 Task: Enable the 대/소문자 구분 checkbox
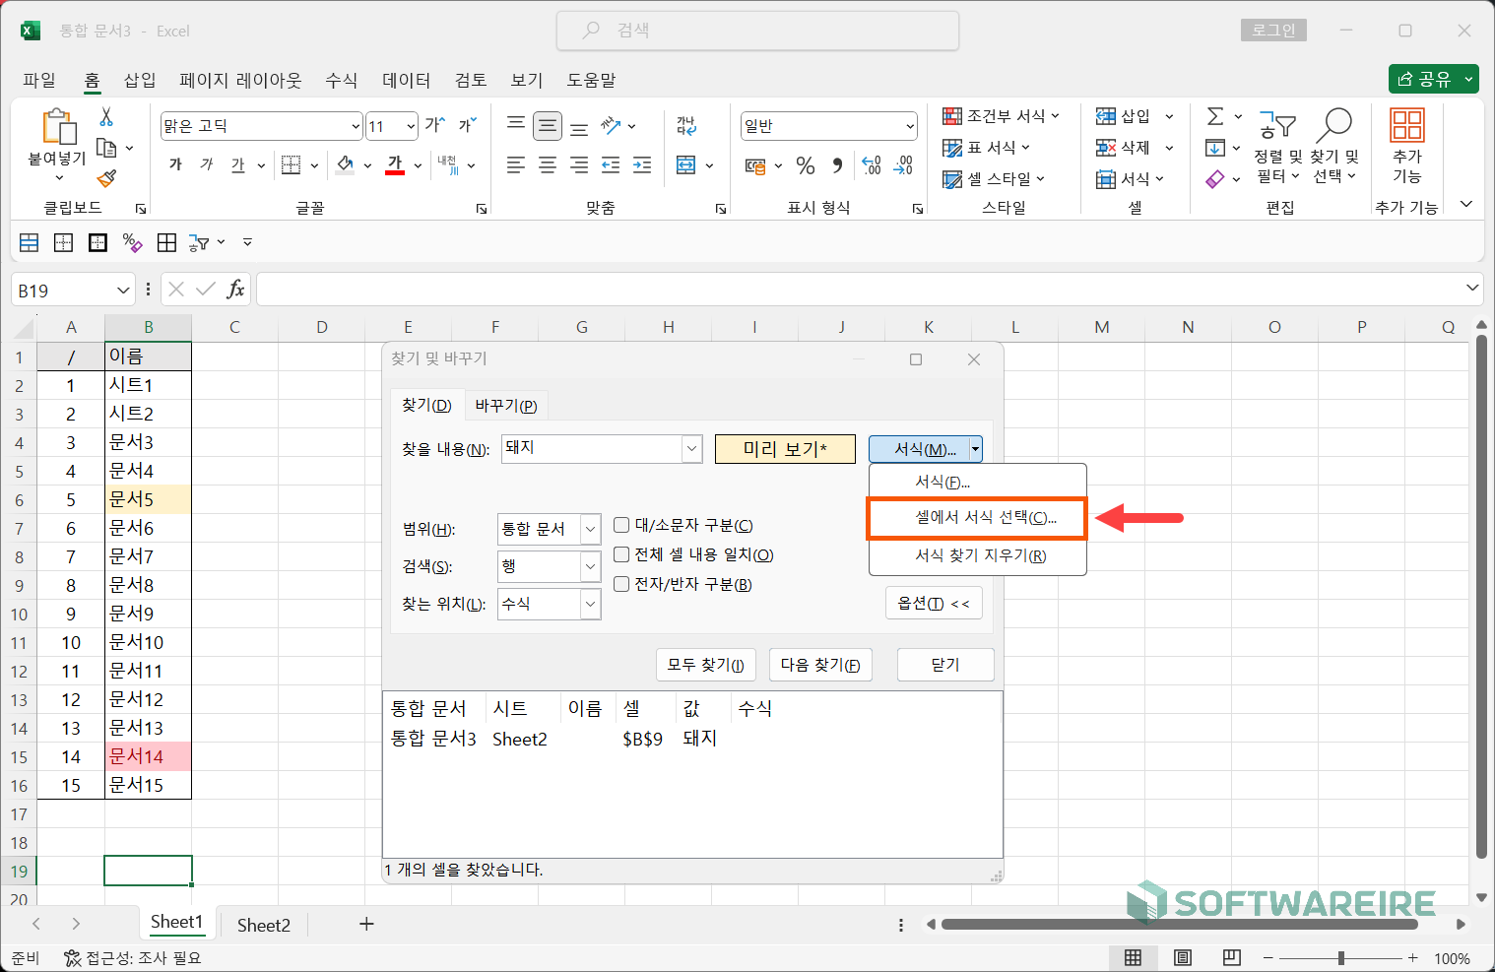coord(621,525)
